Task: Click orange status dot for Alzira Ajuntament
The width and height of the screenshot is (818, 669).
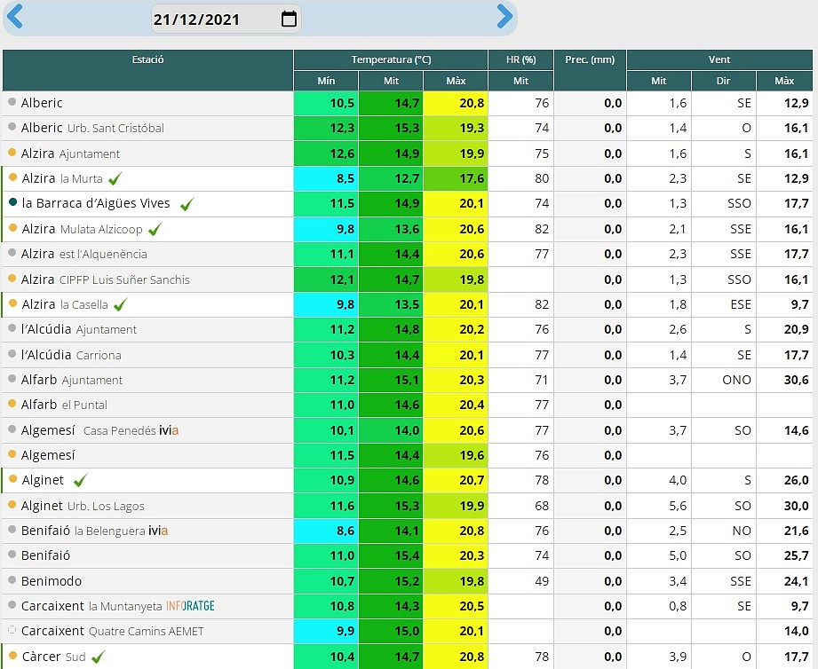Action: (12, 153)
